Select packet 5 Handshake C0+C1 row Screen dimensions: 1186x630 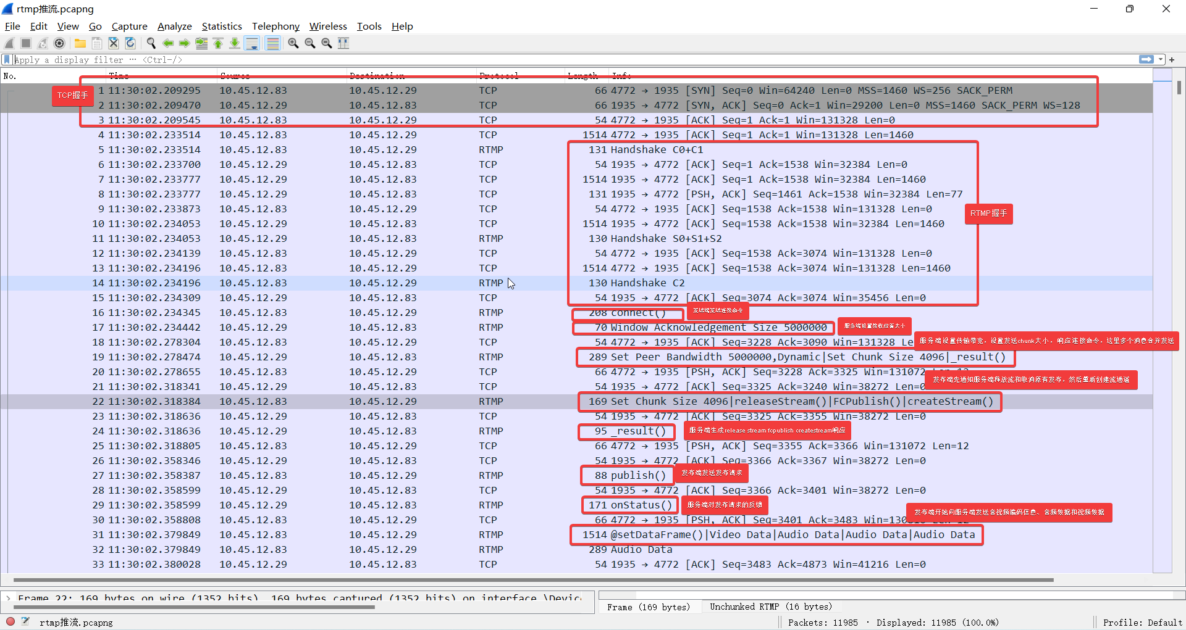576,150
